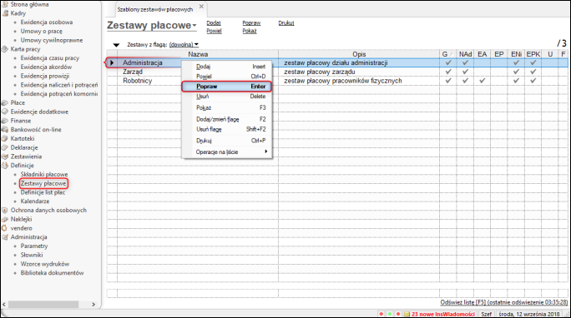The width and height of the screenshot is (571, 318).
Task: Click the InsWiadomości envelope icon in status bar
Action: [x=407, y=314]
